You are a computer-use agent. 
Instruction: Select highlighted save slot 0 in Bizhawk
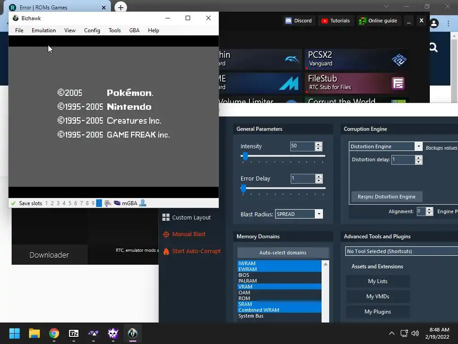click(x=99, y=203)
